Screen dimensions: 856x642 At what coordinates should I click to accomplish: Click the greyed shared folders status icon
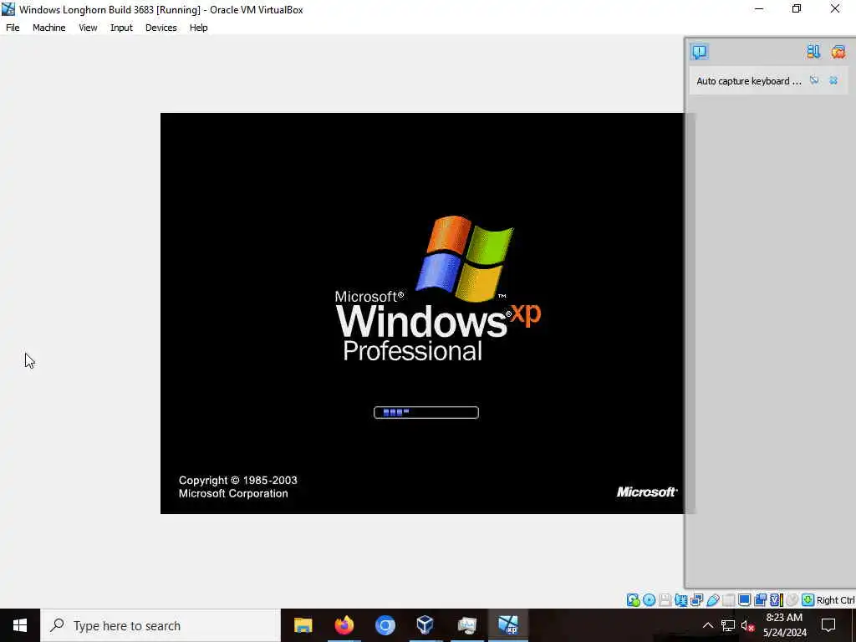click(729, 600)
